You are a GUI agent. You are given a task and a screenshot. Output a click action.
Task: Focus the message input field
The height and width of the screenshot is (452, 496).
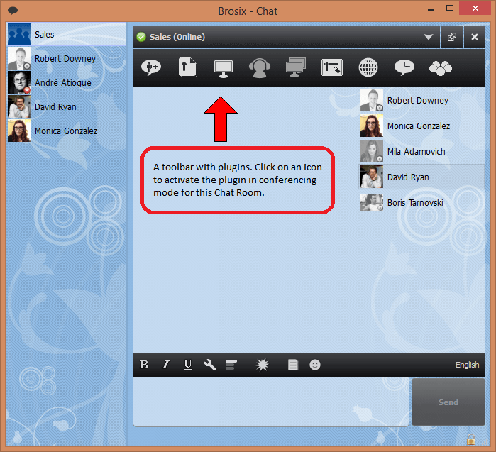[x=271, y=402]
